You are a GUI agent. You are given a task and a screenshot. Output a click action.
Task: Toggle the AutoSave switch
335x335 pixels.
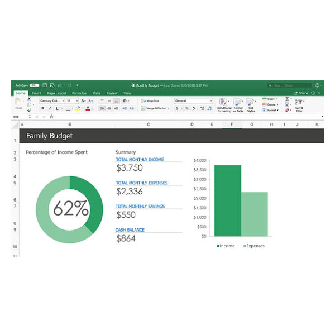point(33,85)
